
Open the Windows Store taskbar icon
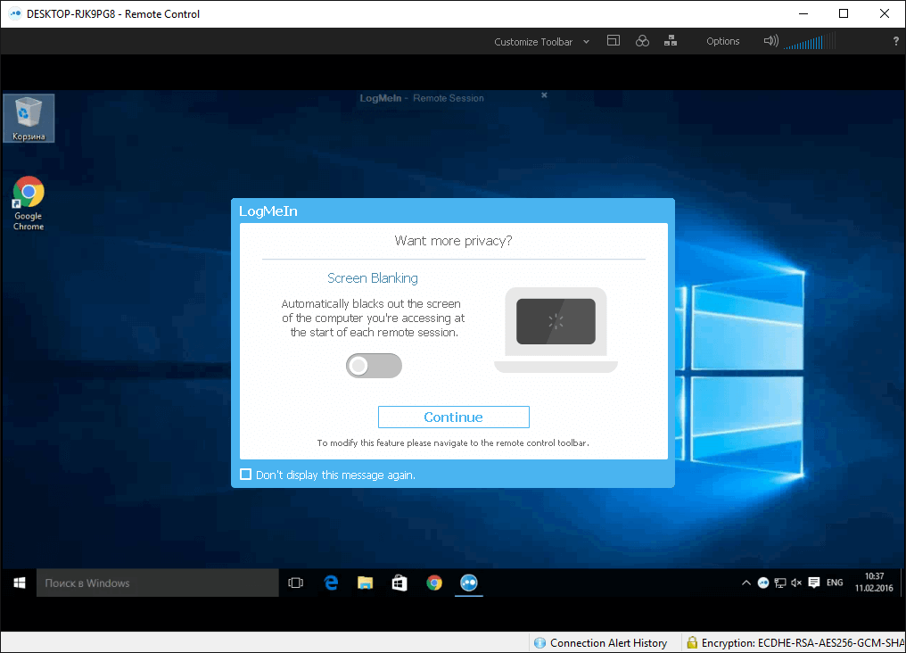tap(399, 583)
